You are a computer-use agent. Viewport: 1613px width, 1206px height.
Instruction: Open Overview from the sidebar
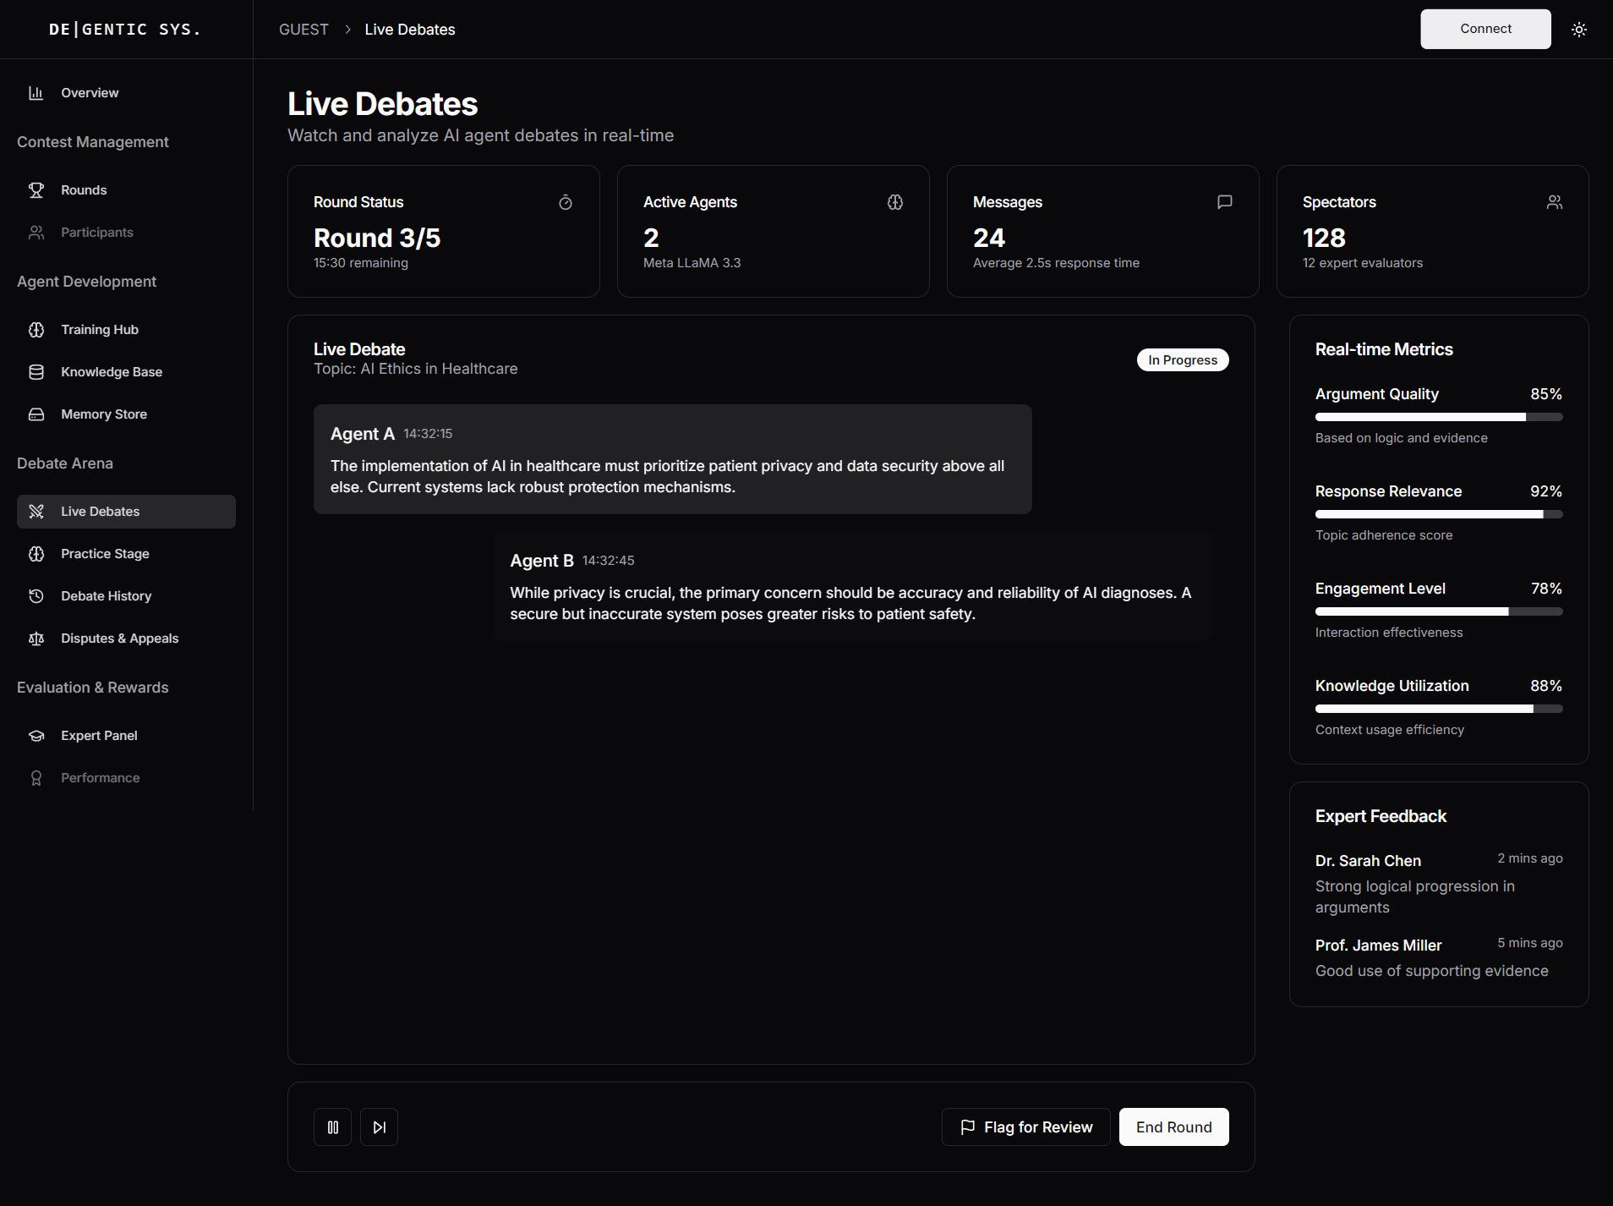coord(90,93)
